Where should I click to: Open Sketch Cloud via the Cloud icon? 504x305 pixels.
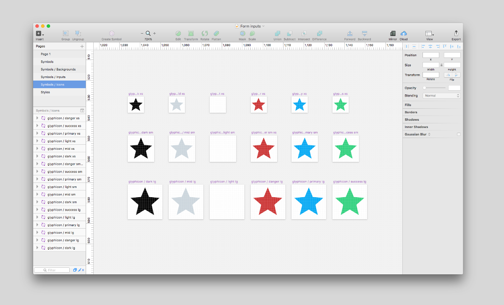404,34
